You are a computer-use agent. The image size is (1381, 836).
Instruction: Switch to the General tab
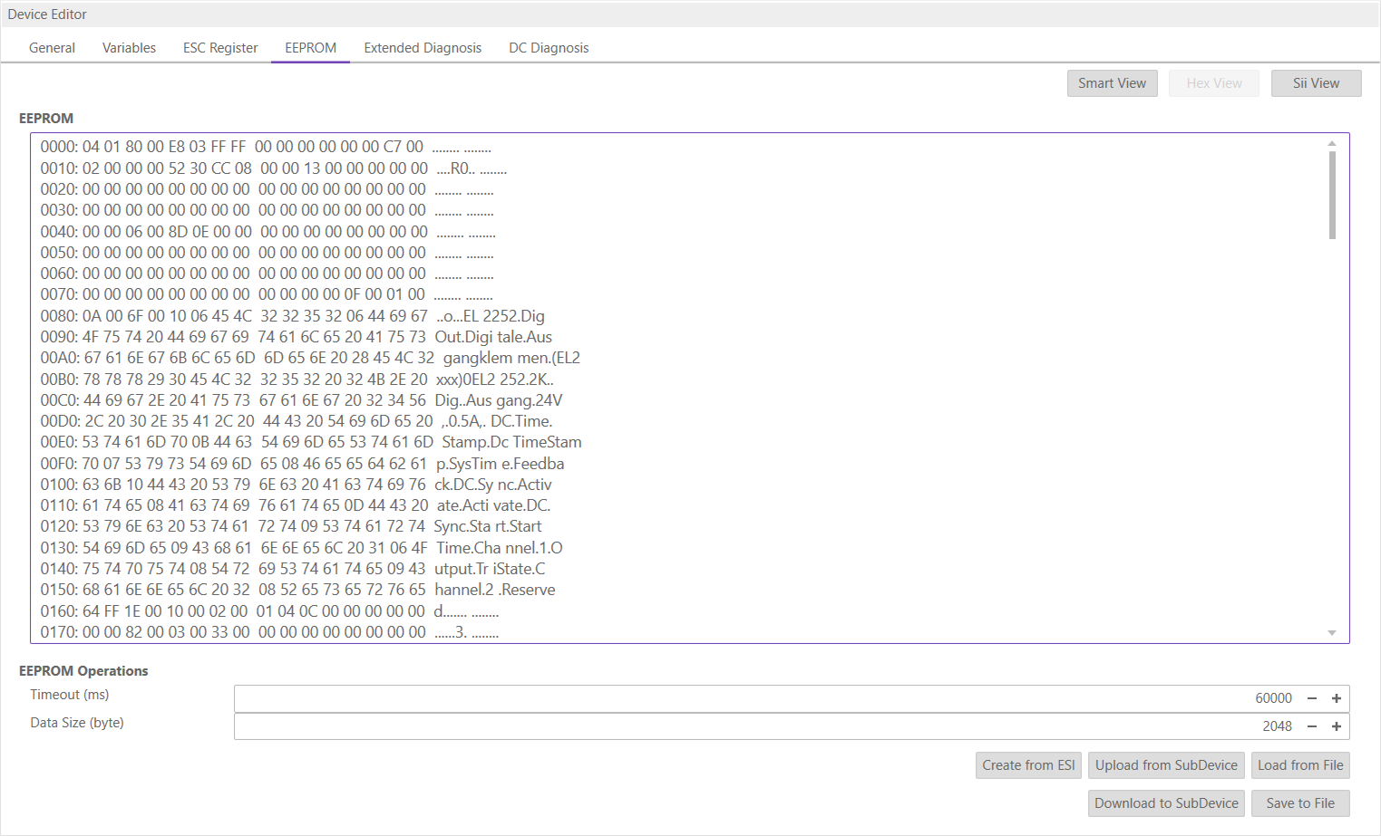(52, 47)
